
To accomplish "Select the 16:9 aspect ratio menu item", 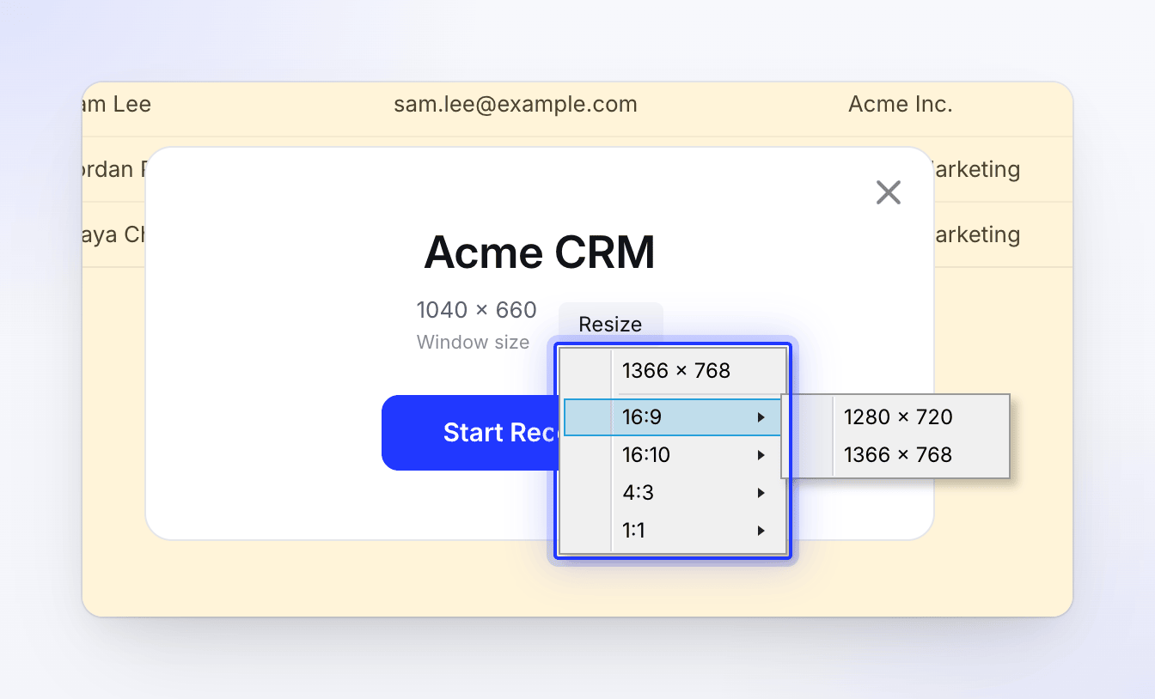I will (673, 417).
